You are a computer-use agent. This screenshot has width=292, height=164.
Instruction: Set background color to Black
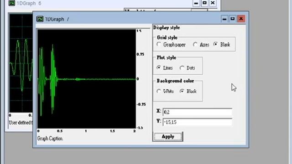pyautogui.click(x=182, y=91)
